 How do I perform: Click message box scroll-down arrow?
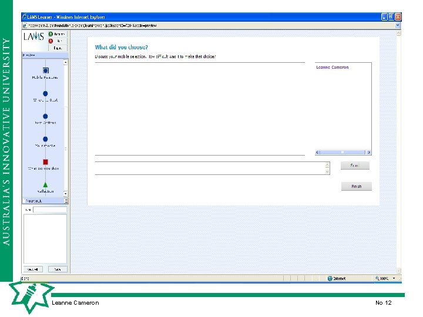327,171
